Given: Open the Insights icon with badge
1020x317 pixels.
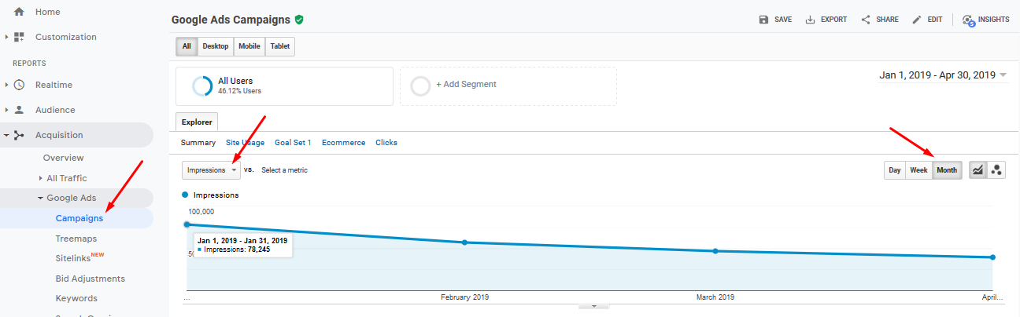Looking at the screenshot, I should point(968,20).
